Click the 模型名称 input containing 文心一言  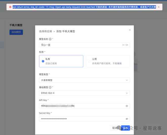[x=84, y=45]
